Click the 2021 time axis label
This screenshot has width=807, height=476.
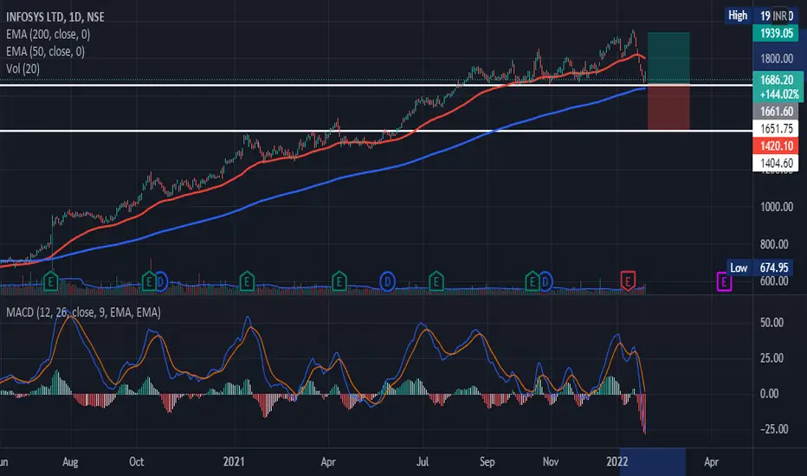[x=234, y=461]
